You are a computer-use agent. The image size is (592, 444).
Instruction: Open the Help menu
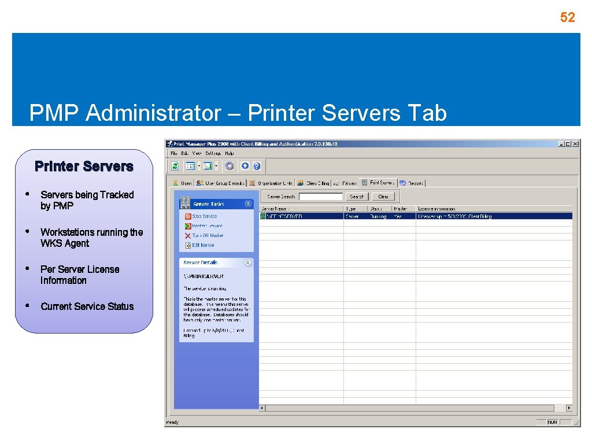tap(229, 153)
